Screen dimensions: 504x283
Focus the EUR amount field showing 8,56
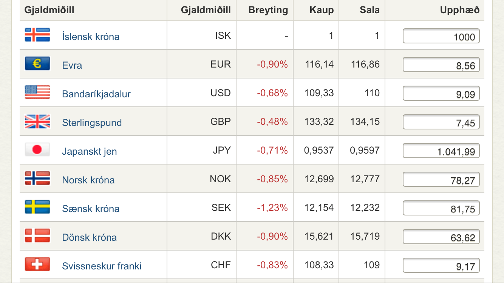click(x=441, y=65)
